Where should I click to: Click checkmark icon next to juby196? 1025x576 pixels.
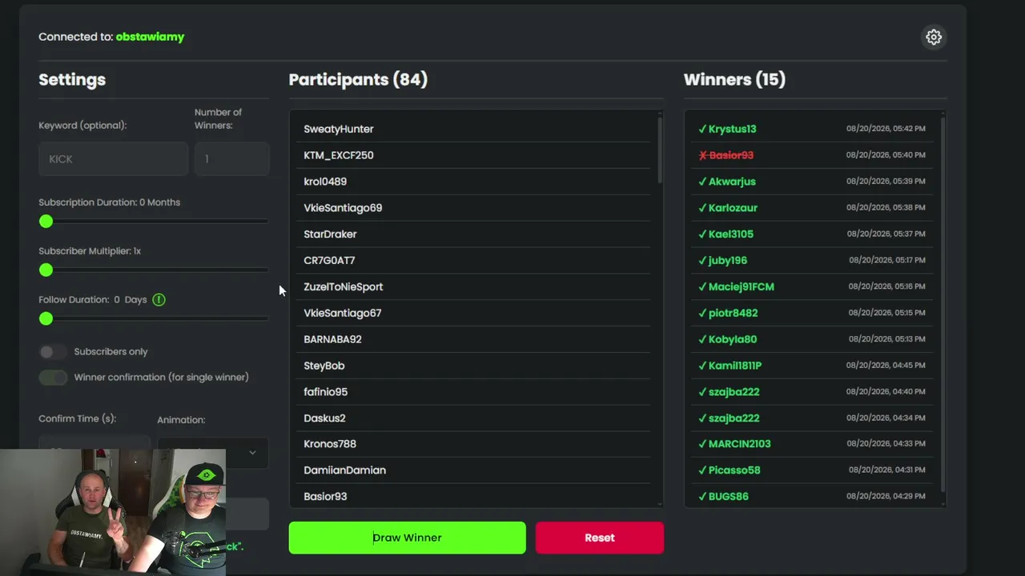(702, 261)
